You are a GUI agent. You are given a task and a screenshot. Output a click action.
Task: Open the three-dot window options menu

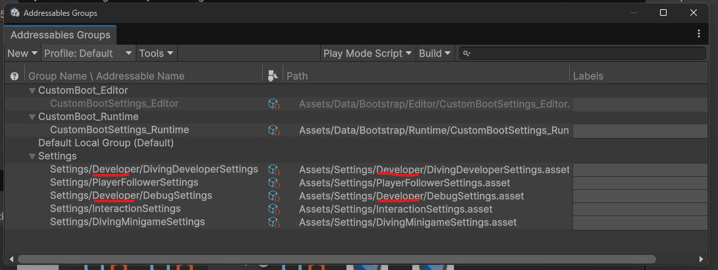699,34
